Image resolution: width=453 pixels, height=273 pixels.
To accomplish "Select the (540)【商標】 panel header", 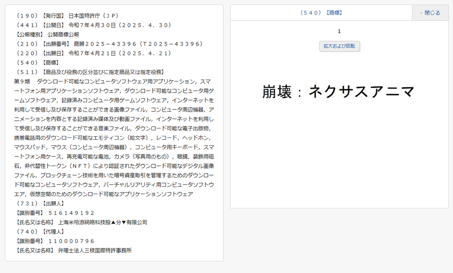I will (321, 13).
